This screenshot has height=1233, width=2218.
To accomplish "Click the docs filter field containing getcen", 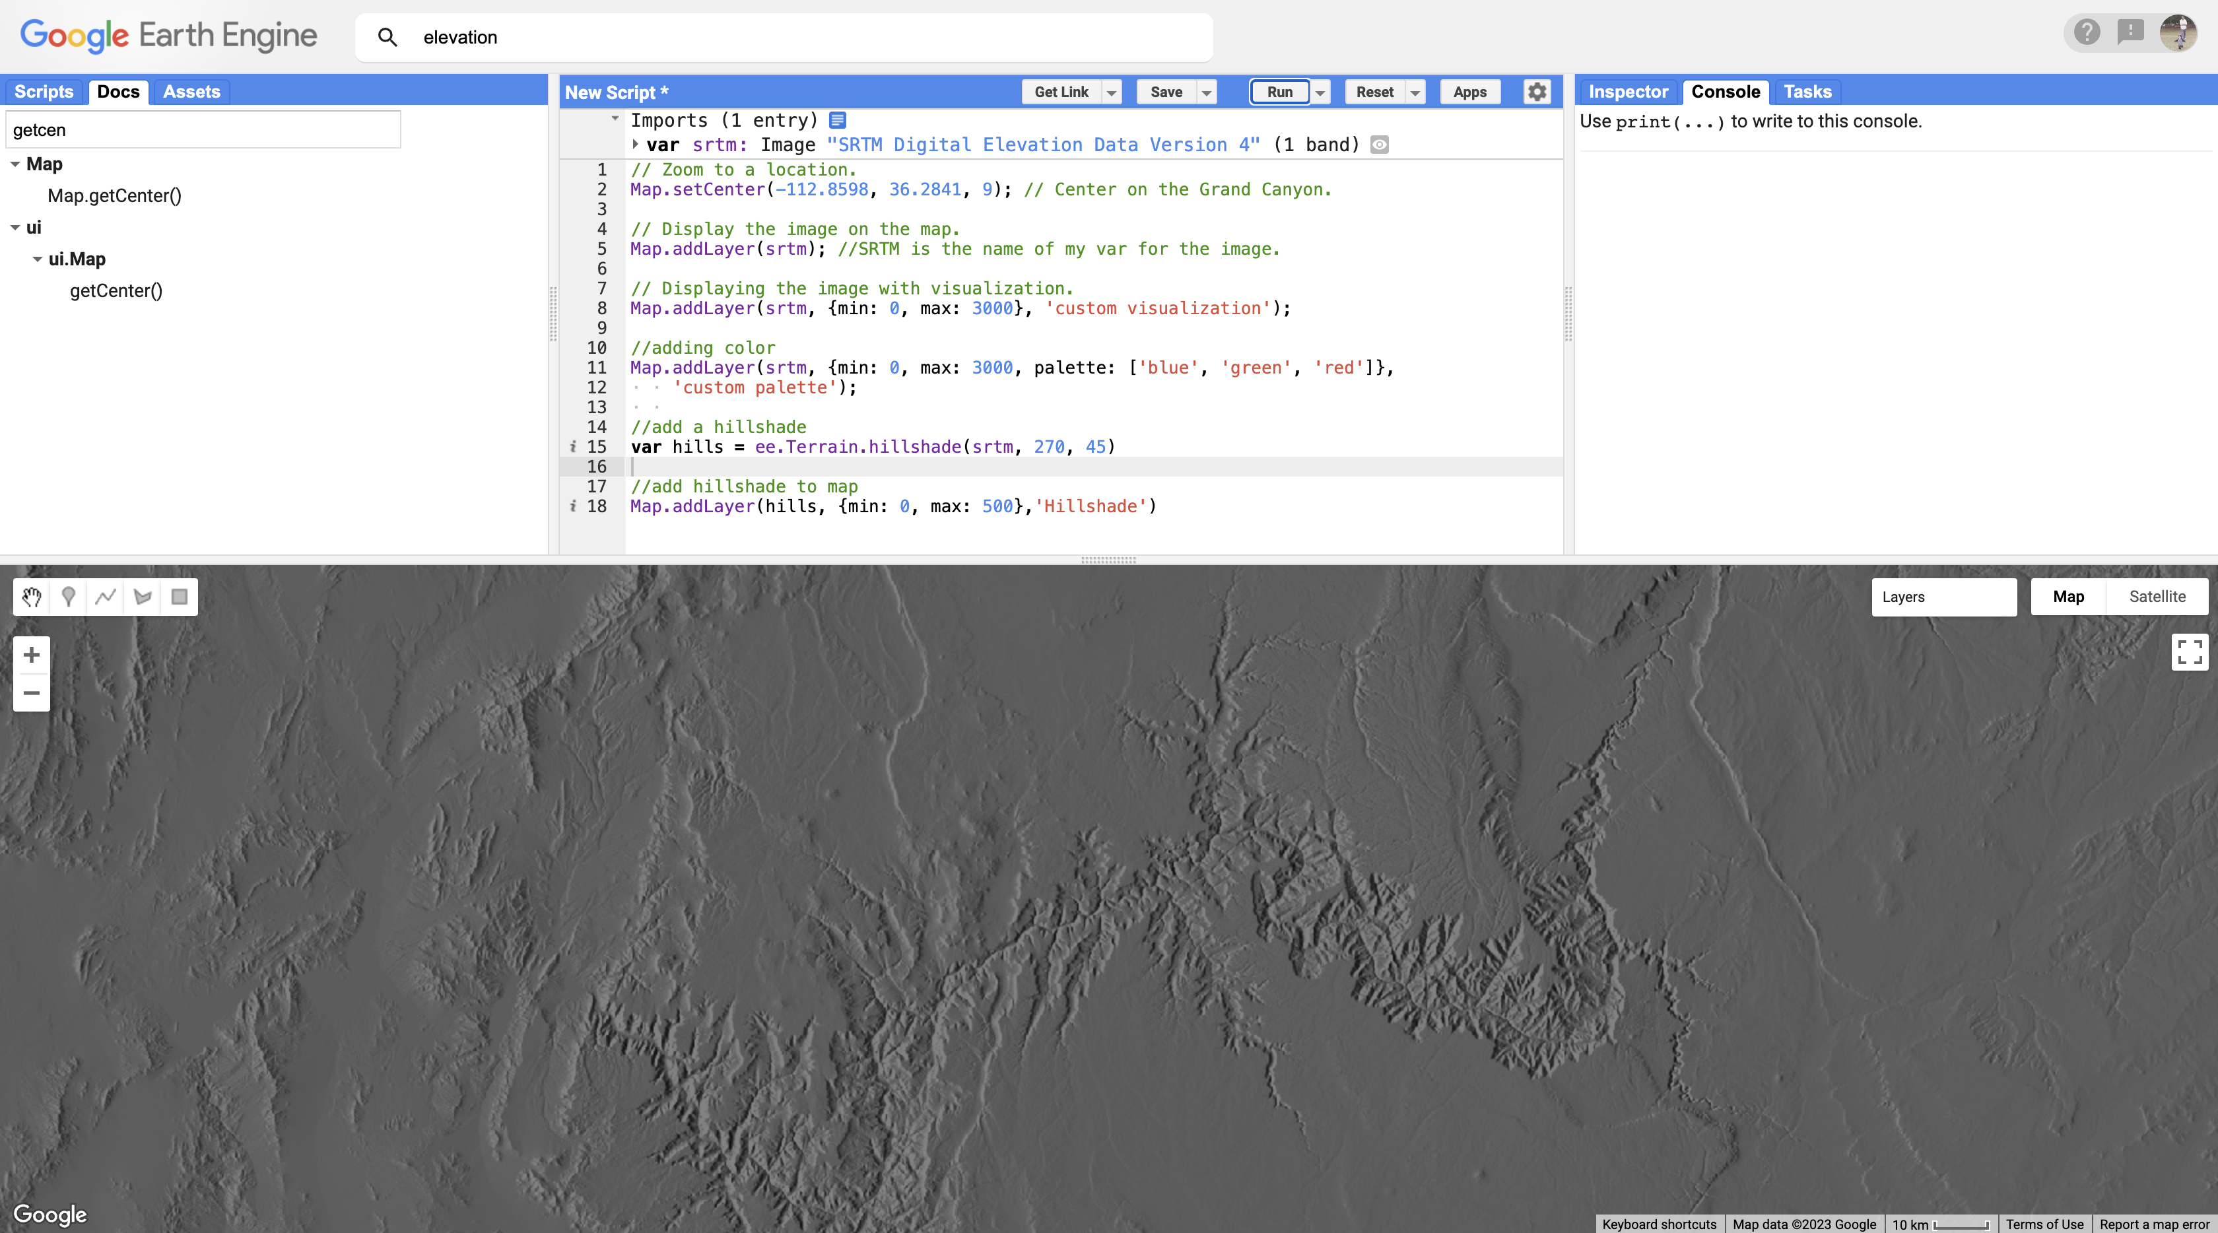I will [203, 130].
